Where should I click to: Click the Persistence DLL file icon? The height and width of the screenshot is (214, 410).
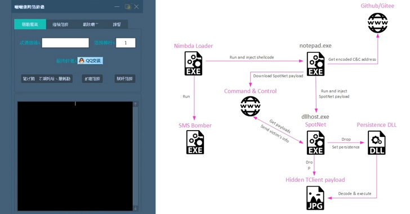[x=377, y=143]
